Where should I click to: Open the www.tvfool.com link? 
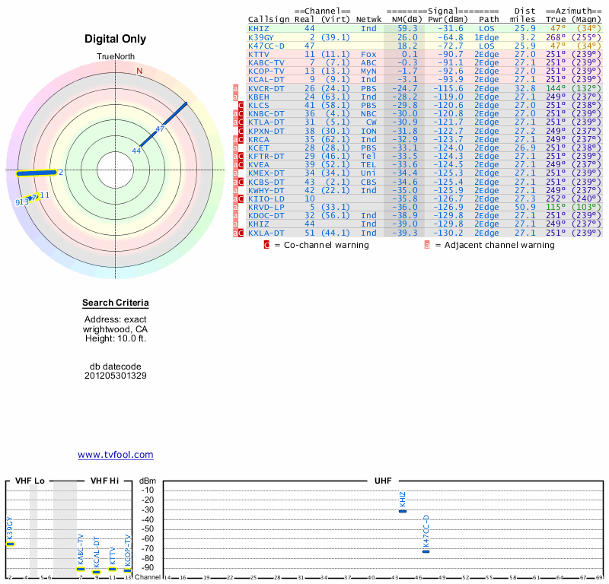[116, 455]
